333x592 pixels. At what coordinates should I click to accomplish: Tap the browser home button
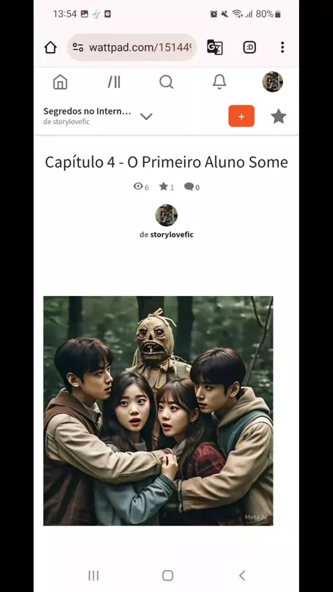[50, 48]
